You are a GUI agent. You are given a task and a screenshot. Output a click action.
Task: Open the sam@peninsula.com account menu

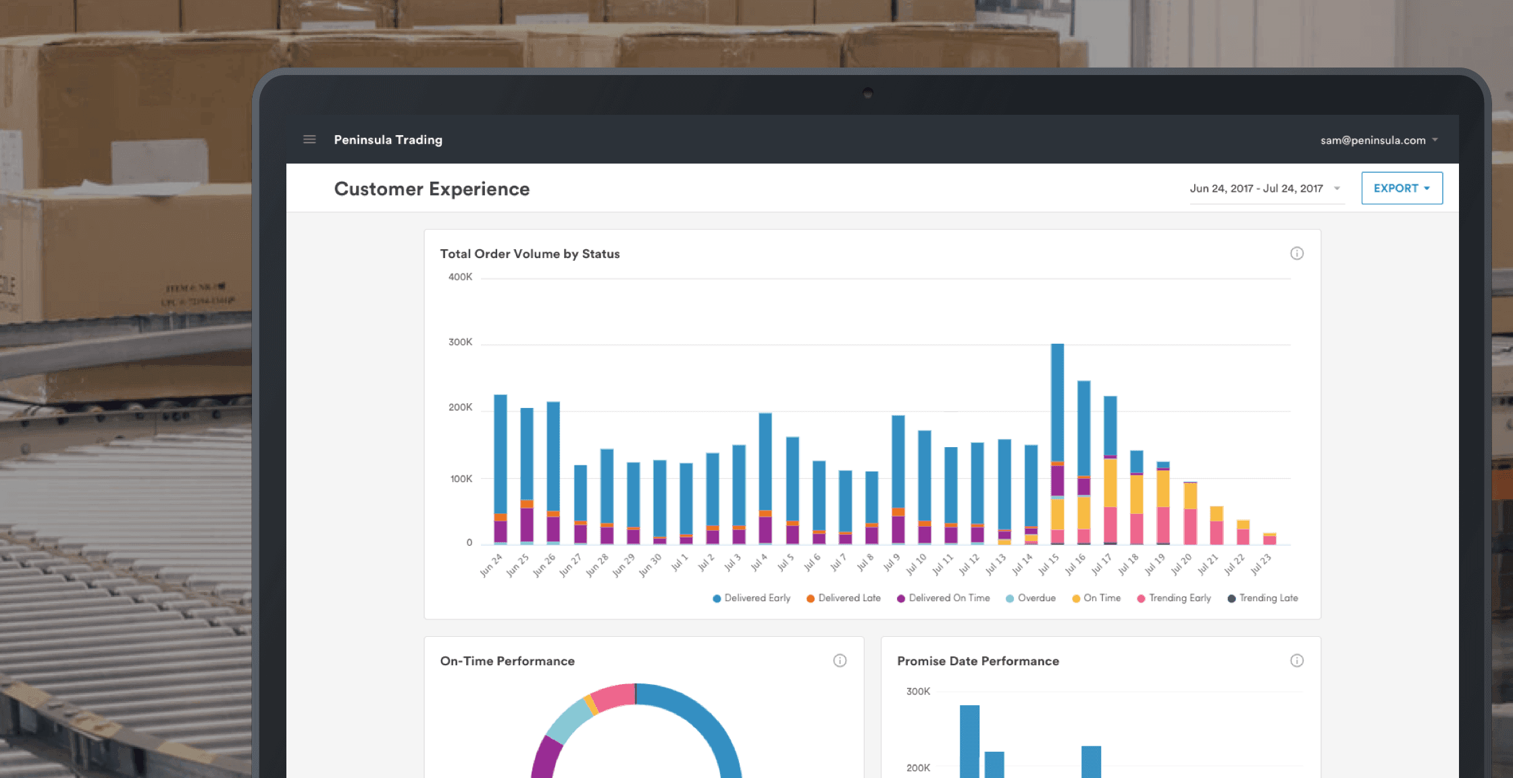[1373, 140]
